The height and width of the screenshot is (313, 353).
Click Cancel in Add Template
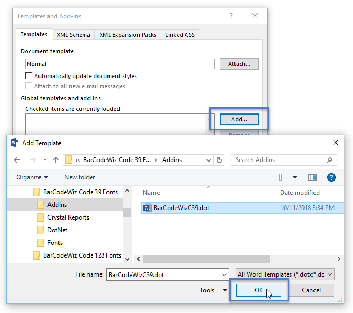pyautogui.click(x=311, y=290)
